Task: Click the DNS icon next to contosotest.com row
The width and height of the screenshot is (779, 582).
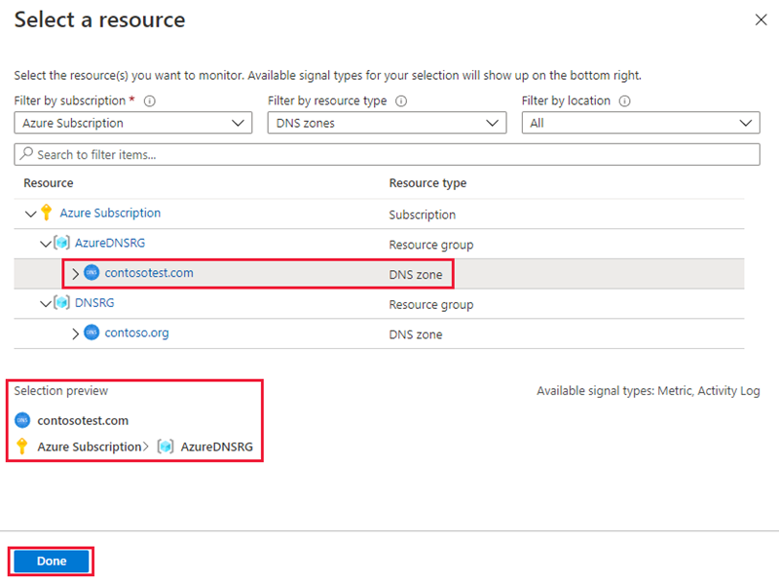Action: (x=92, y=273)
